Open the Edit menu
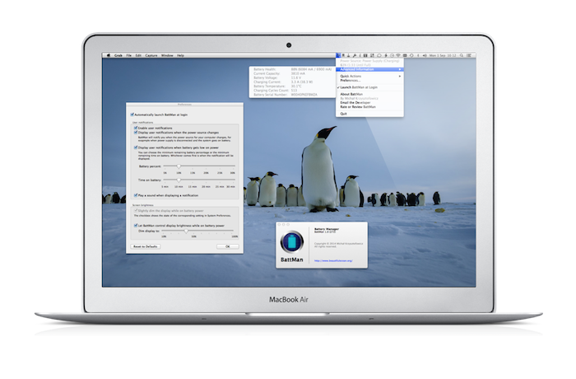Viewport: 576px width, 379px height. [x=138, y=55]
